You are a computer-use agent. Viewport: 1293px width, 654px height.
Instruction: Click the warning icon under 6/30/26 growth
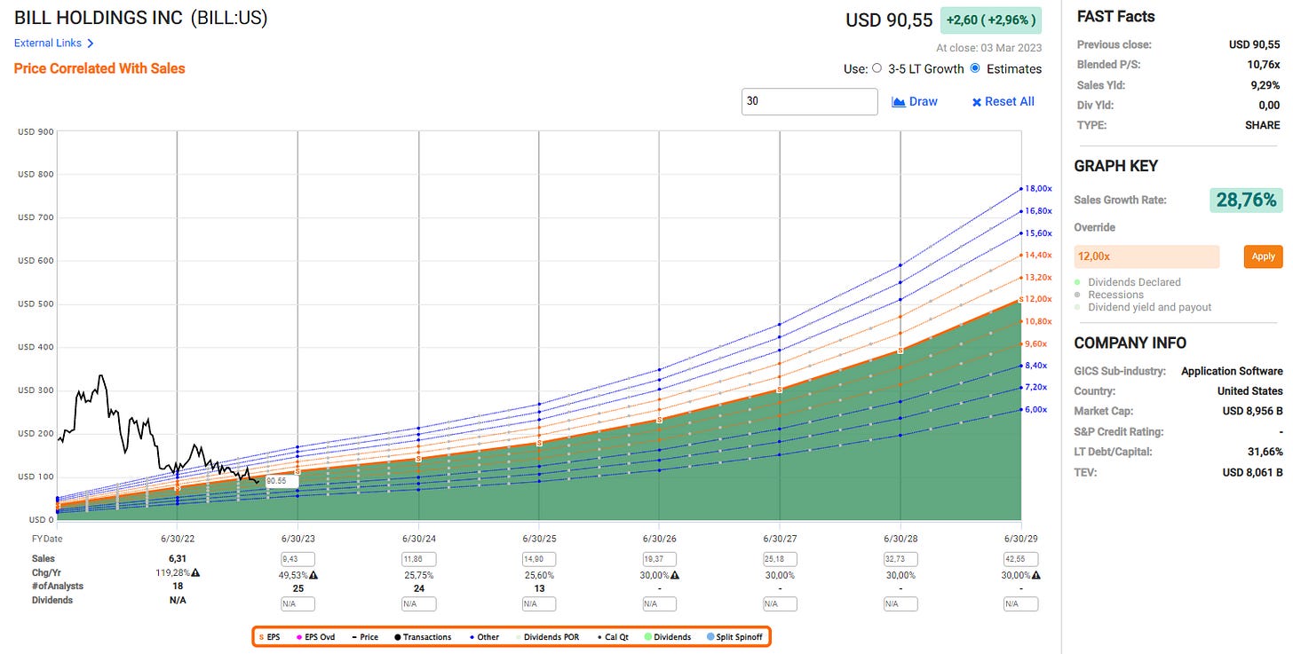[x=675, y=573]
